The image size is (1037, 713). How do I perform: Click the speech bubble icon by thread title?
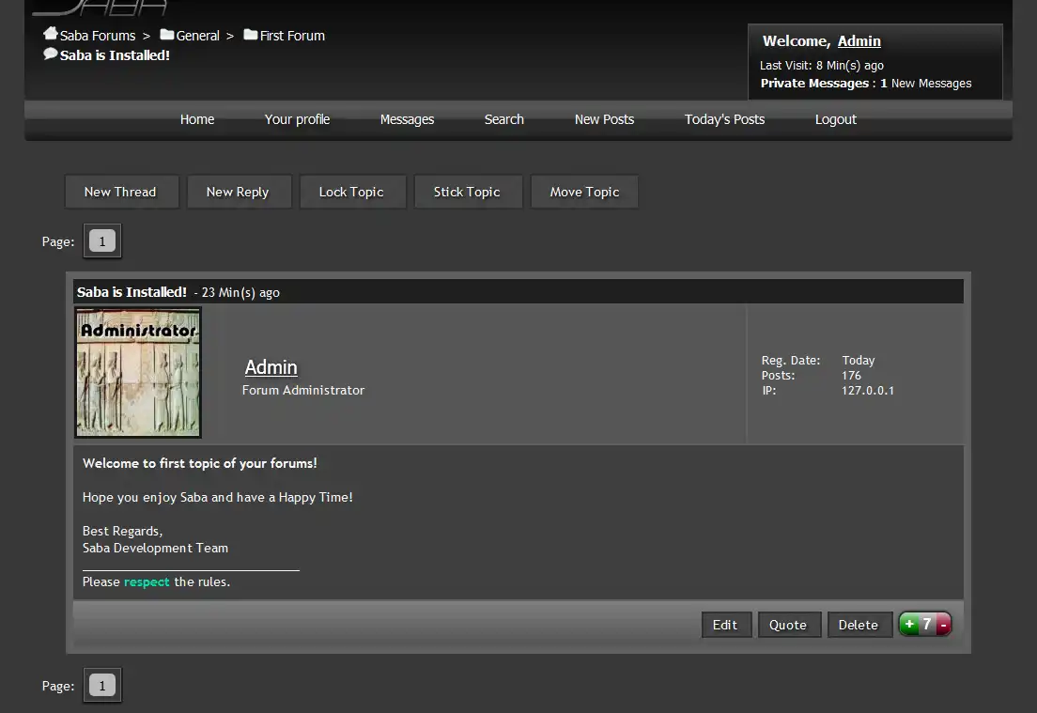(x=51, y=54)
